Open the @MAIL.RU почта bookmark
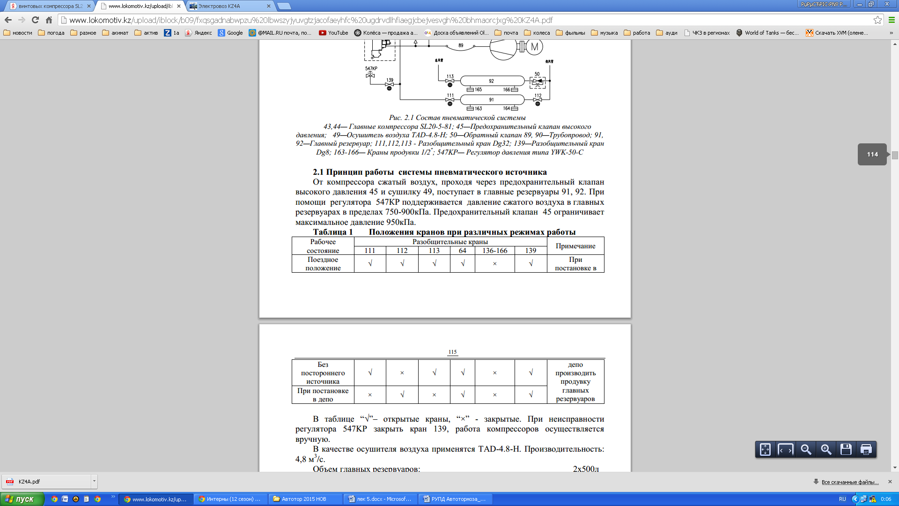Image resolution: width=899 pixels, height=506 pixels. 280,33
